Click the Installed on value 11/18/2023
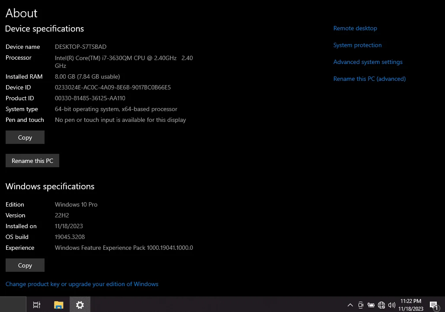445x312 pixels. [x=69, y=226]
